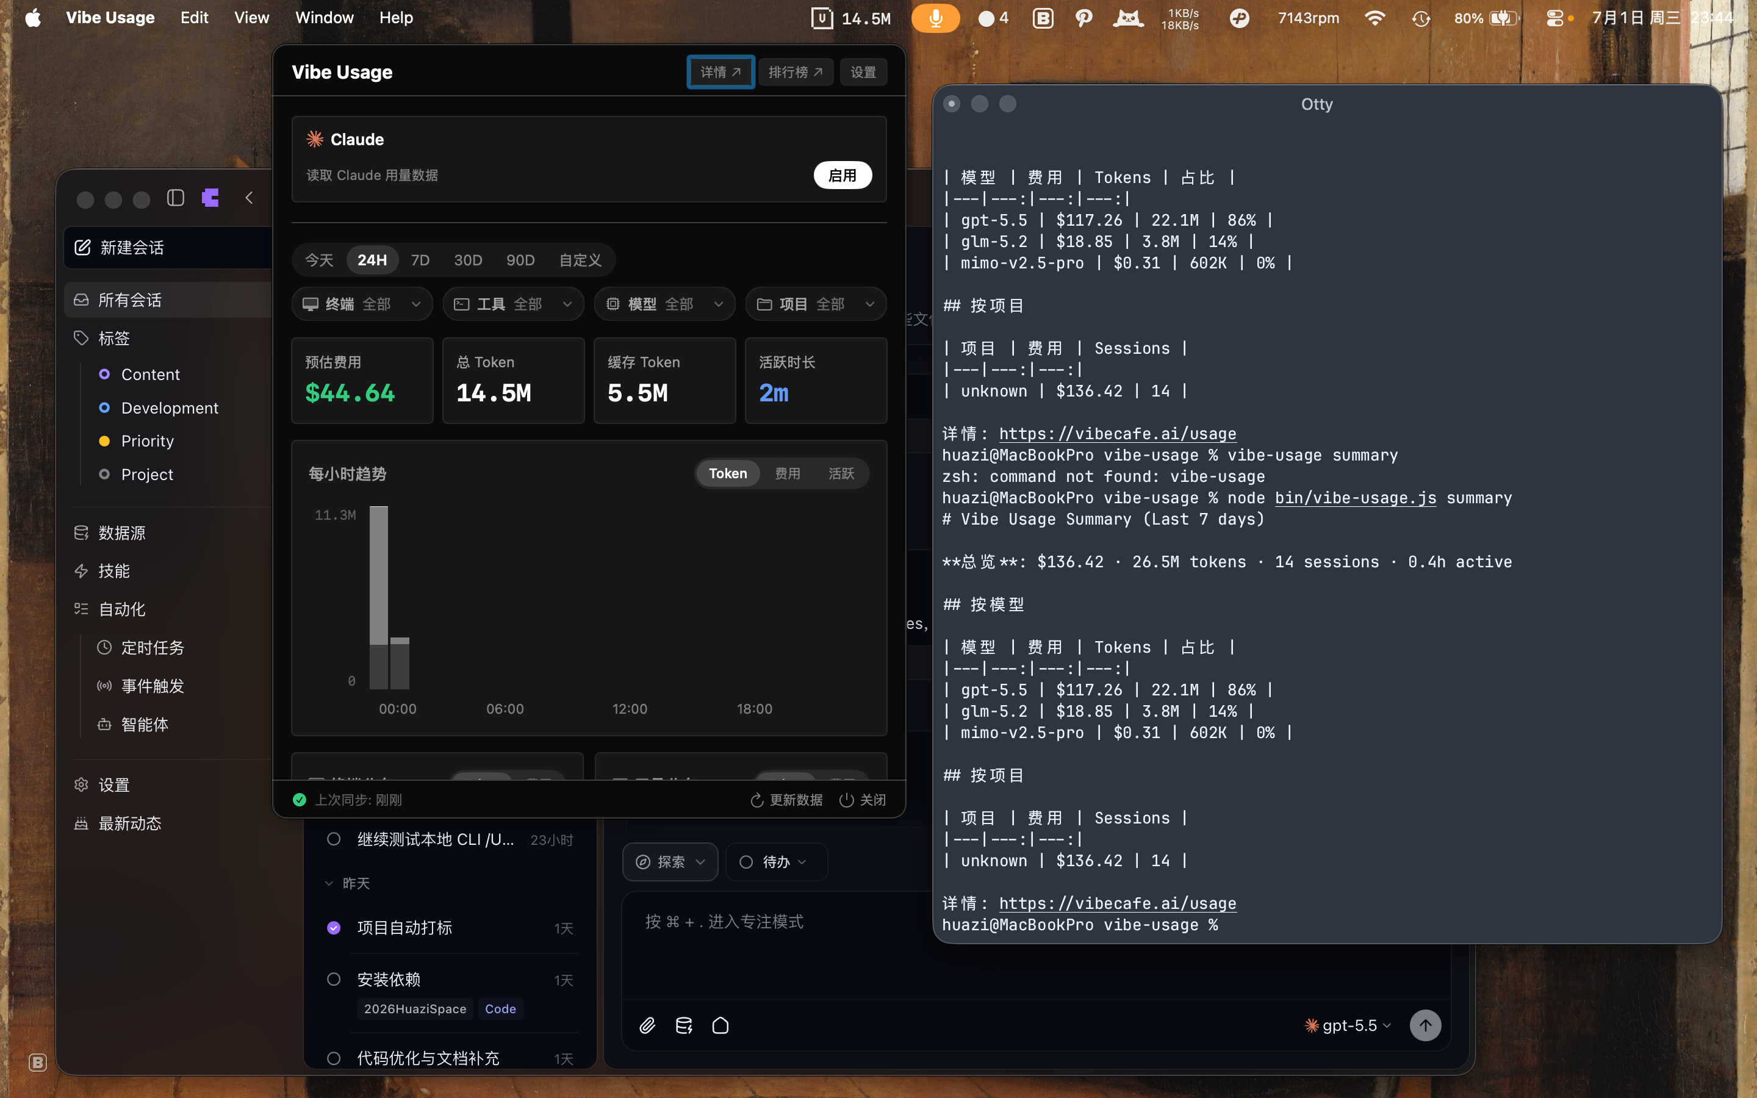The width and height of the screenshot is (1757, 1098).
Task: Switch hourly trend chart to 费用
Action: pos(788,473)
